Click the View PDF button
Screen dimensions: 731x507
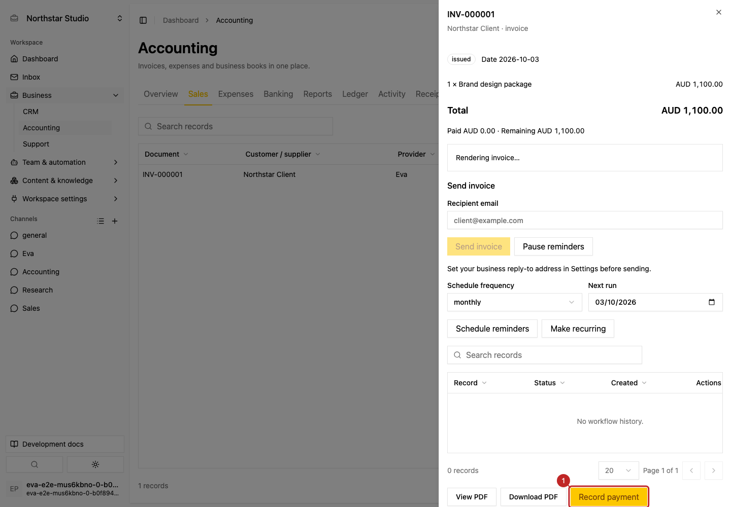pos(472,497)
